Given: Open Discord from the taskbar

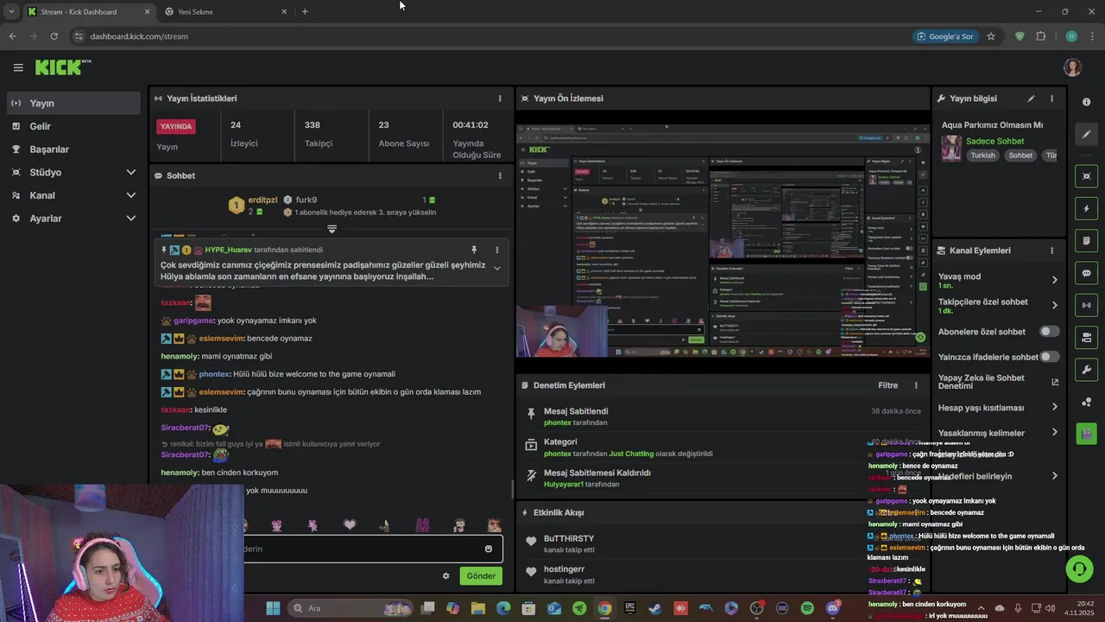Looking at the screenshot, I should (832, 608).
